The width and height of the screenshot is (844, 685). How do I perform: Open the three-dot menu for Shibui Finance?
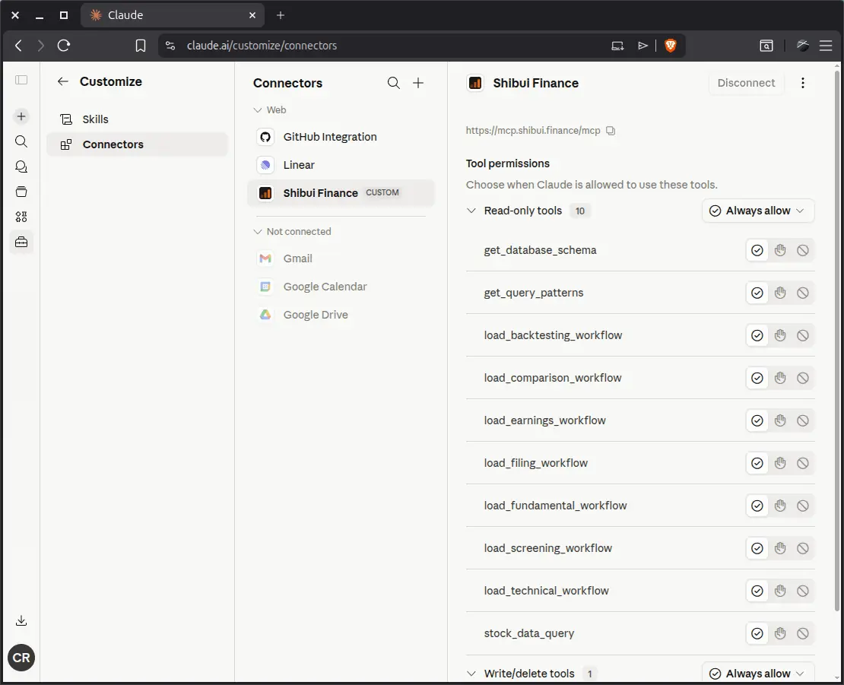click(x=802, y=83)
